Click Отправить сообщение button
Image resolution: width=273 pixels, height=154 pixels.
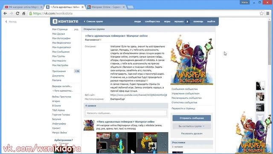click(192, 118)
